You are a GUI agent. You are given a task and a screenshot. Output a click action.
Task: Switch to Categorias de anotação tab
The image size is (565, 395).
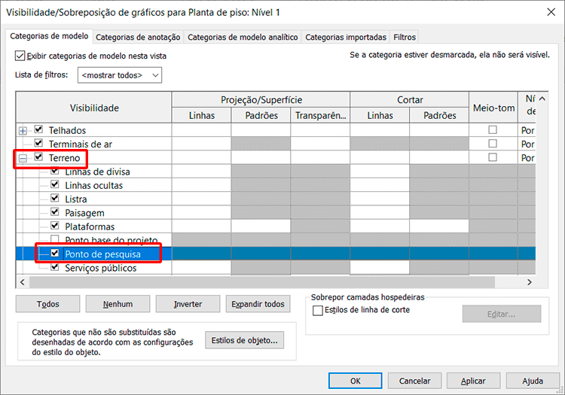(138, 37)
